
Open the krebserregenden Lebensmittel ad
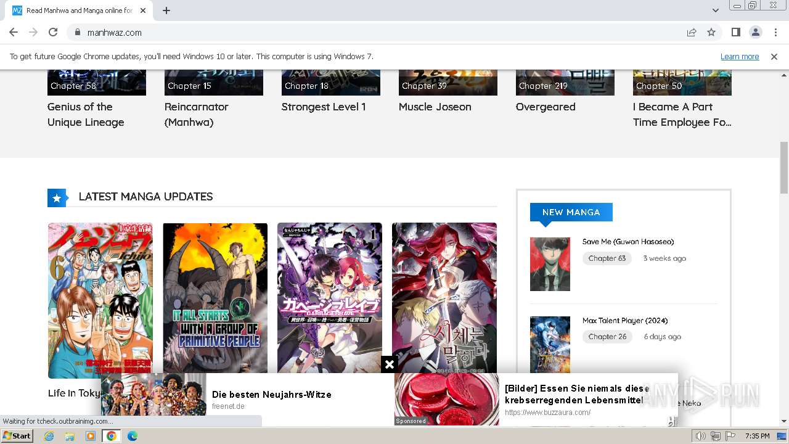[576, 394]
